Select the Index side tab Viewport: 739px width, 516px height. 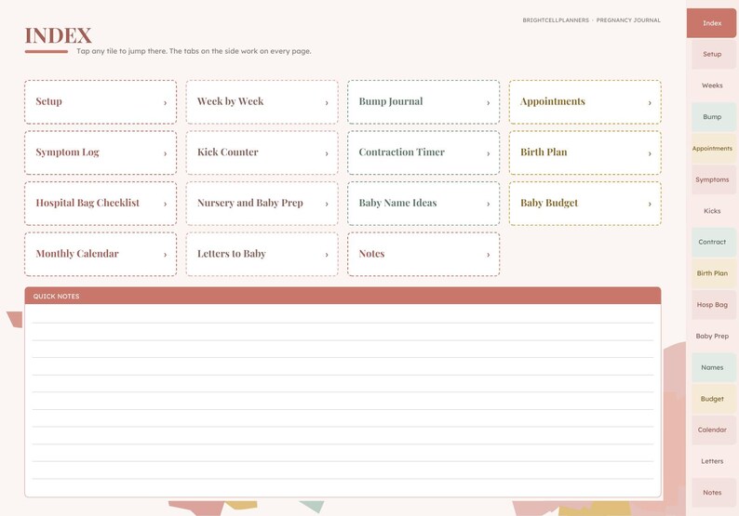coord(712,23)
